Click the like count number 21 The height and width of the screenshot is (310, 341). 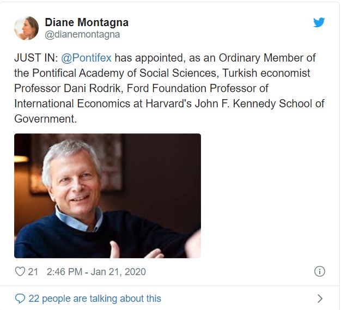tap(33, 271)
